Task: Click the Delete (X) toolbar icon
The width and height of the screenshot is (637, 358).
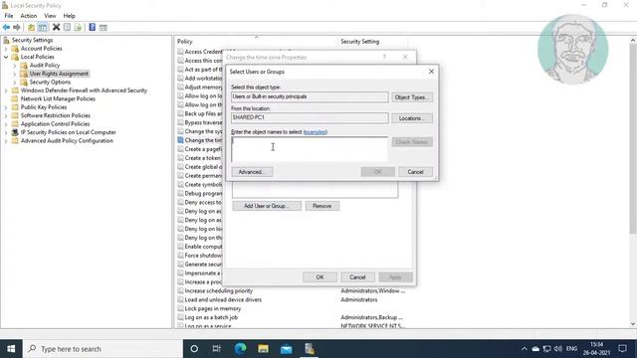Action: pyautogui.click(x=56, y=27)
